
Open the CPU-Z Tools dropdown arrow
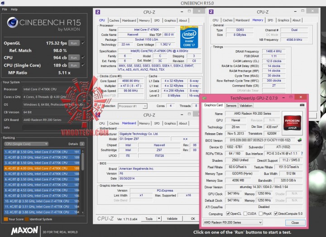159,219
